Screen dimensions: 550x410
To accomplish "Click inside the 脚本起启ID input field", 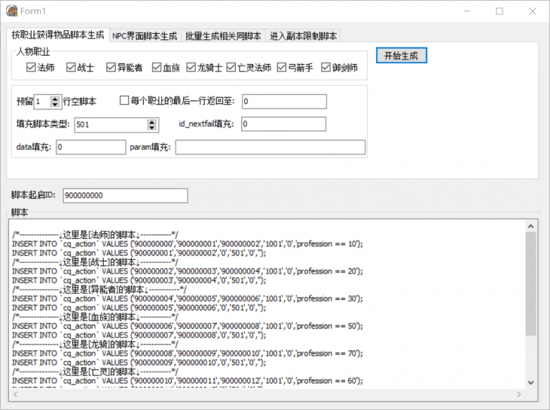I will pyautogui.click(x=124, y=195).
